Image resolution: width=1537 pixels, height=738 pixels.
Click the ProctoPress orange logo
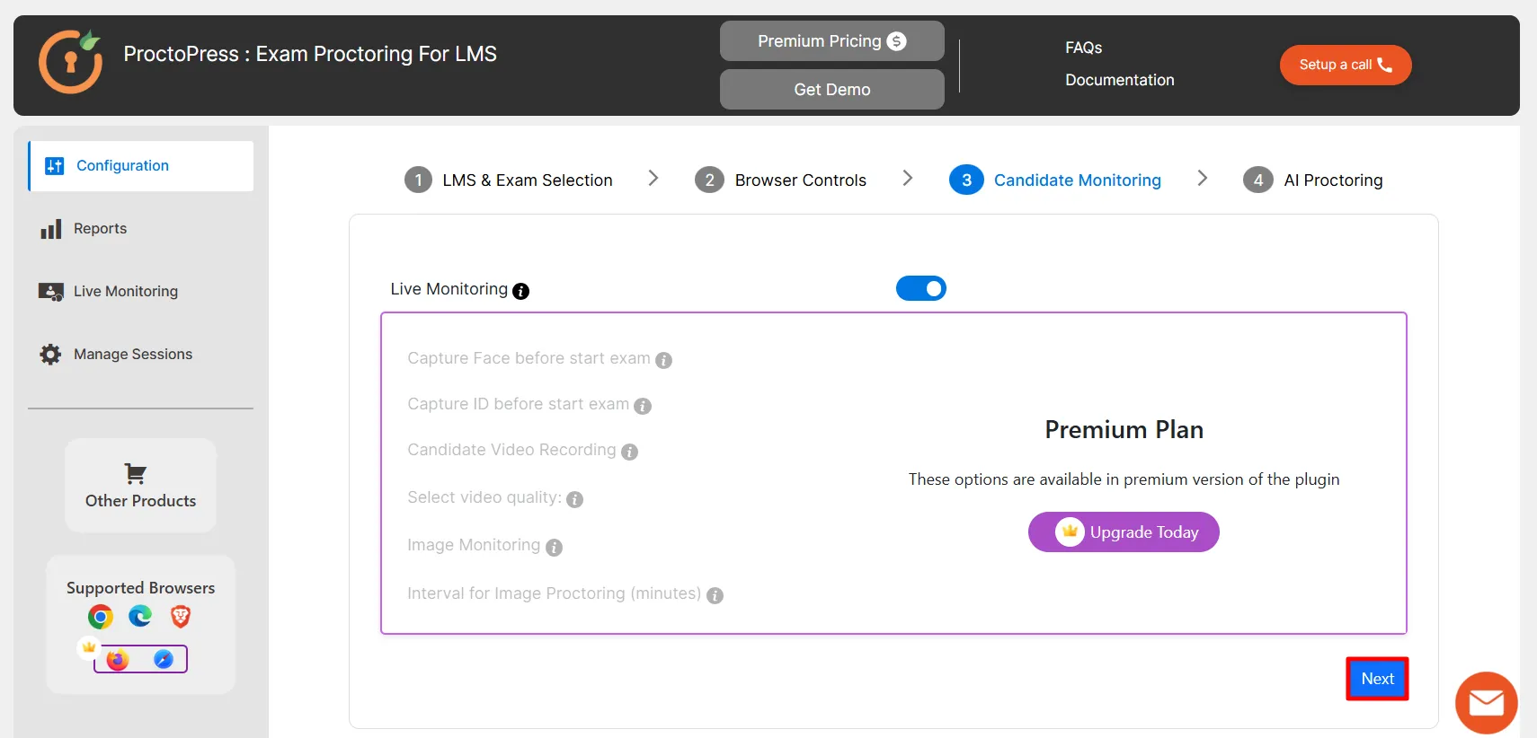tap(70, 61)
